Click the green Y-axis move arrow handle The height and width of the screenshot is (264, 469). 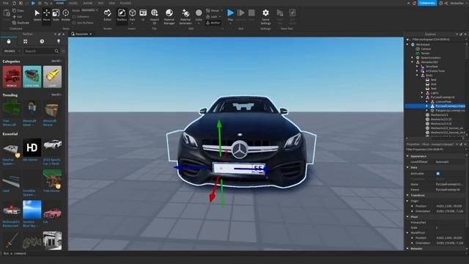220,123
